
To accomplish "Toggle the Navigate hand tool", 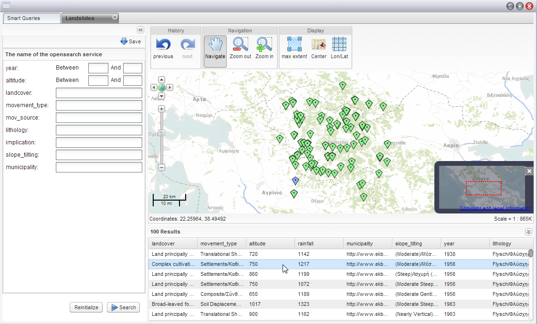I will (215, 48).
